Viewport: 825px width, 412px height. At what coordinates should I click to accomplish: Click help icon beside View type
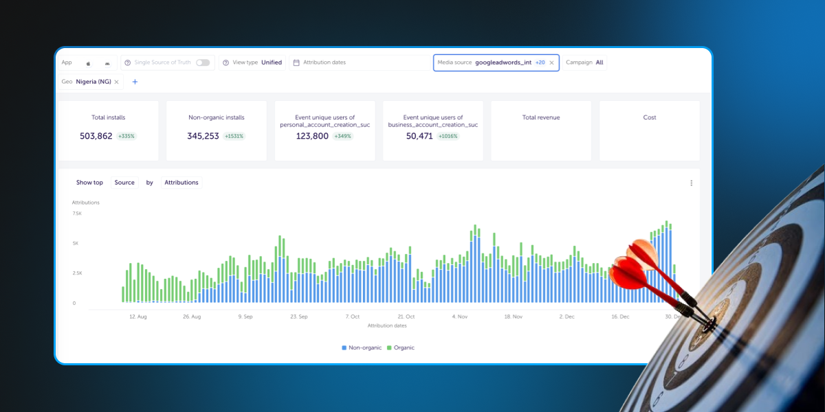(226, 62)
